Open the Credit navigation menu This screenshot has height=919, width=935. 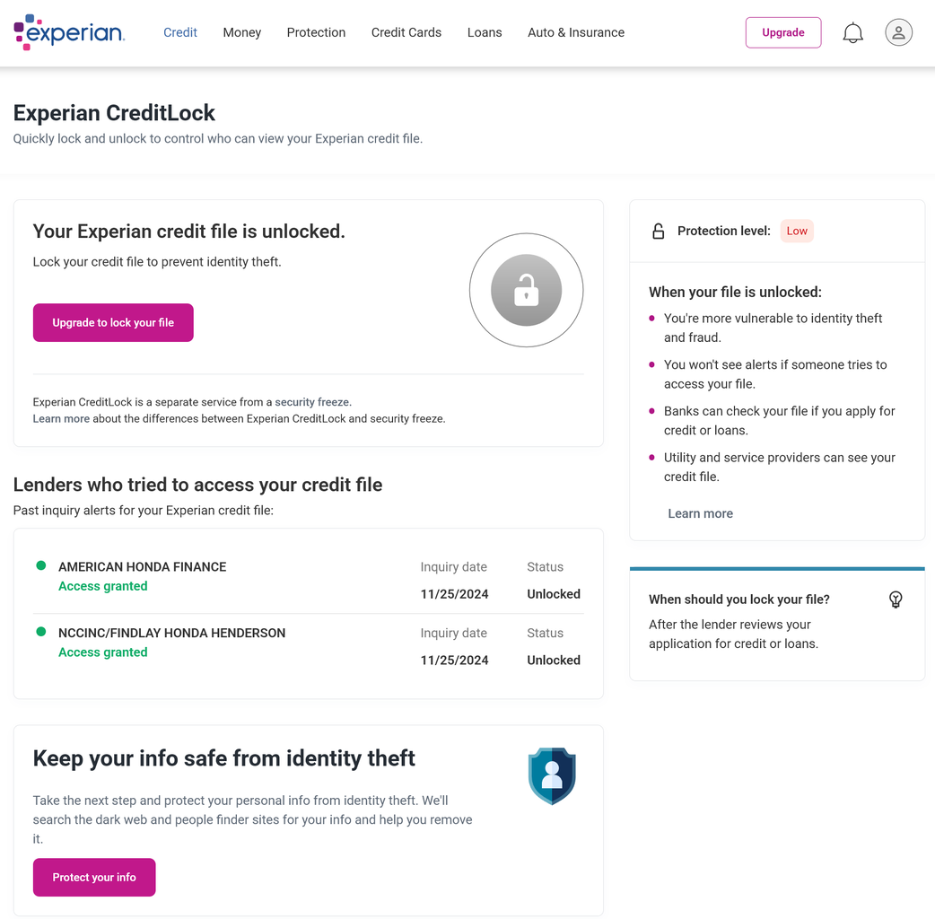(180, 33)
